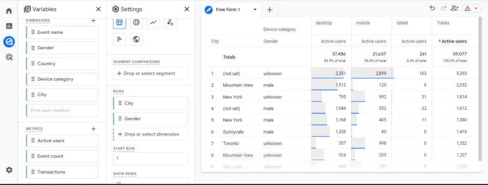Screen dimensions: 488x185
Task: Select the line chart visualization icon
Action: tap(153, 23)
